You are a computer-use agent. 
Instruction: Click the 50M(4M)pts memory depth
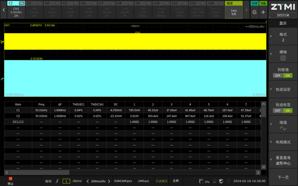point(123,181)
